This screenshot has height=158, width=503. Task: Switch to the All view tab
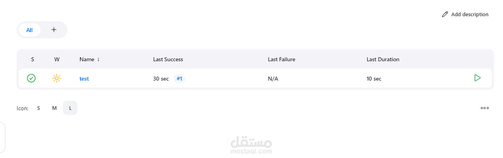pos(29,30)
